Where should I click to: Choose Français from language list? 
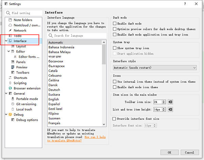[75, 123]
